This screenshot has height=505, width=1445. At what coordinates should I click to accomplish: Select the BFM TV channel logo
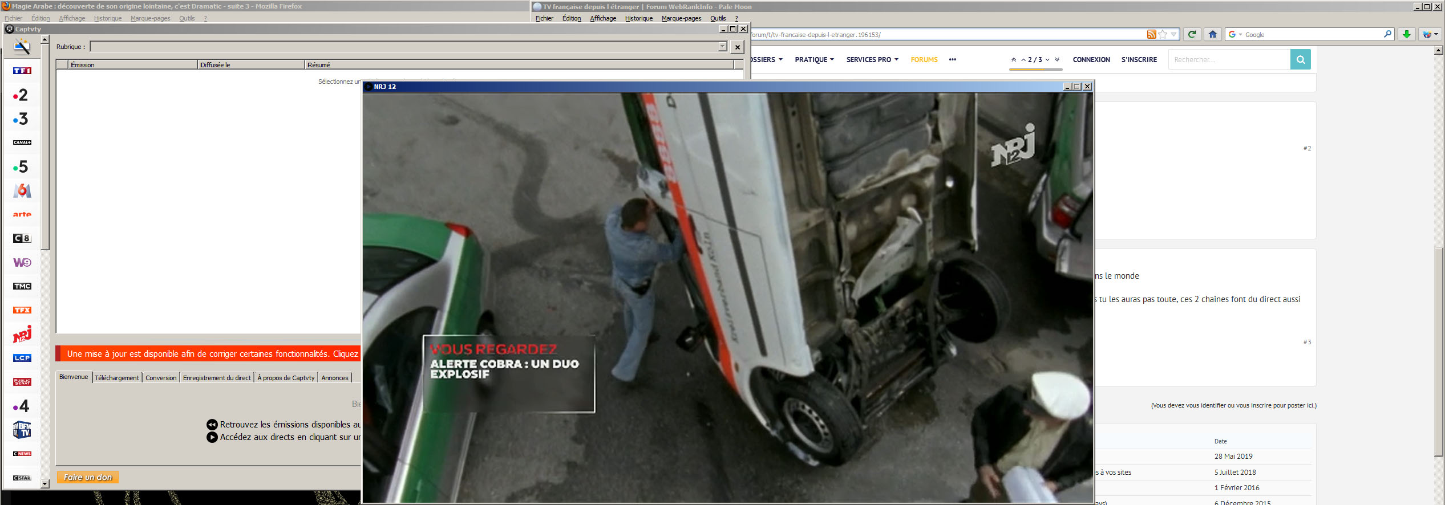pos(22,430)
